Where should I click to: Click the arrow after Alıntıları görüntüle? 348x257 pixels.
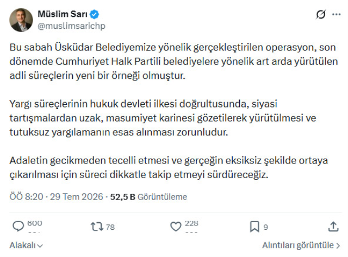pyautogui.click(x=338, y=246)
